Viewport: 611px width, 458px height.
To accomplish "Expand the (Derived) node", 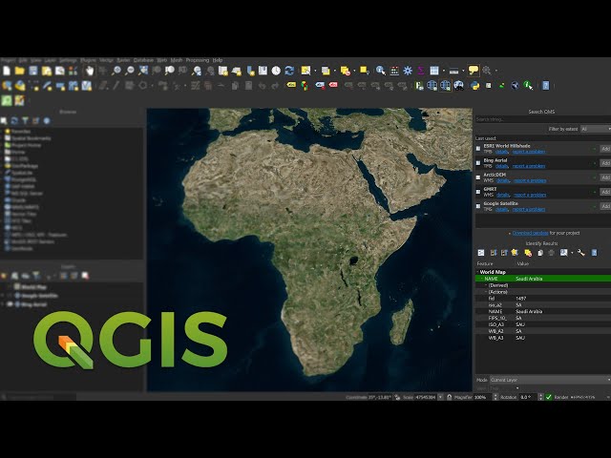I will tap(486, 285).
